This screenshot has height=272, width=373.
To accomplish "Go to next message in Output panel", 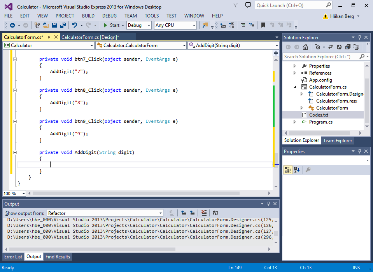I will point(192,213).
